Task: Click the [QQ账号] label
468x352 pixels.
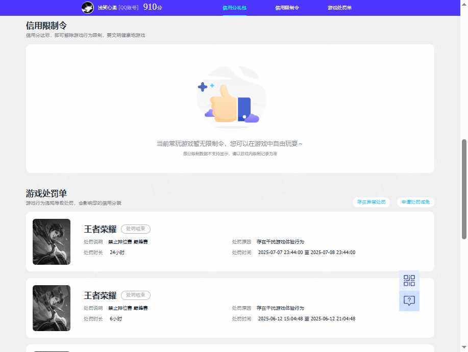Action: [129, 8]
